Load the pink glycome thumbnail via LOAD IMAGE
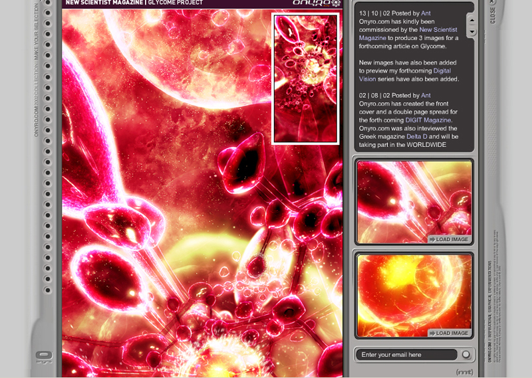This screenshot has width=532, height=378. pos(449,239)
